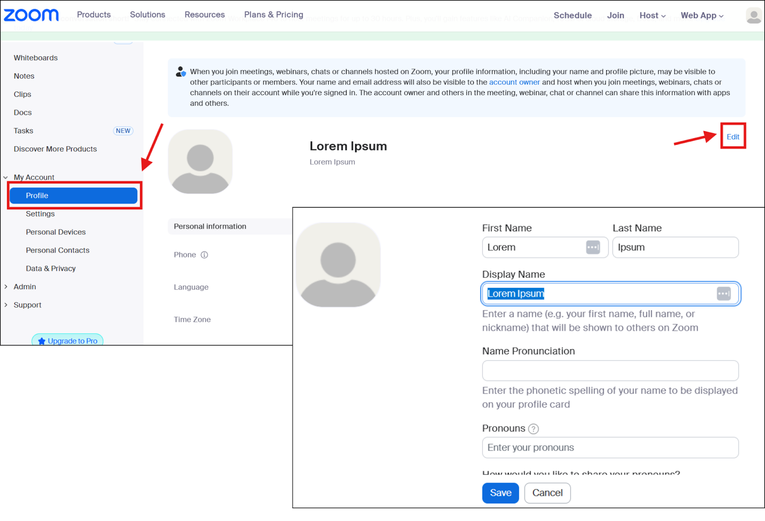Click the Save button

click(x=500, y=493)
